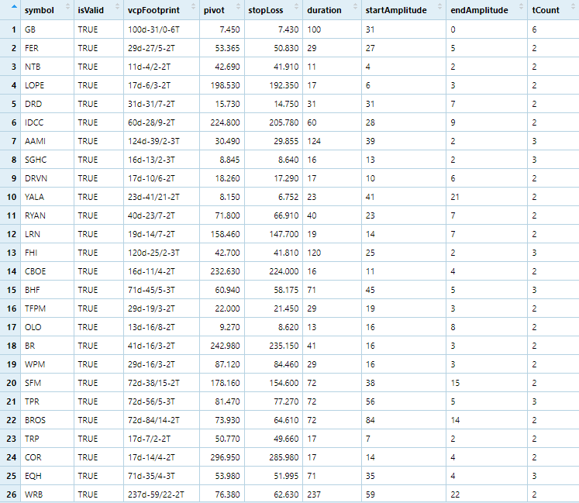Select the LRN symbol cell

click(47, 234)
